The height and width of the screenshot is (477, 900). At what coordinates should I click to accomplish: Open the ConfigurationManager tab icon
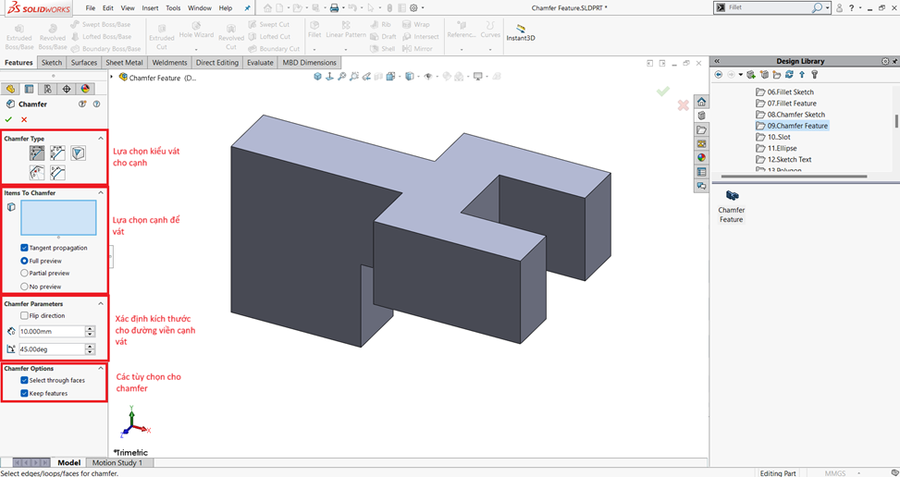(48, 89)
